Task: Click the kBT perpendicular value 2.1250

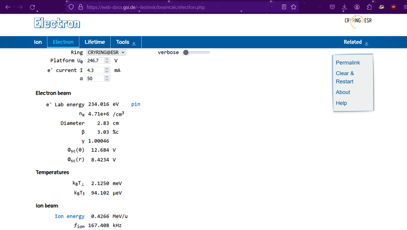Action: pos(100,183)
